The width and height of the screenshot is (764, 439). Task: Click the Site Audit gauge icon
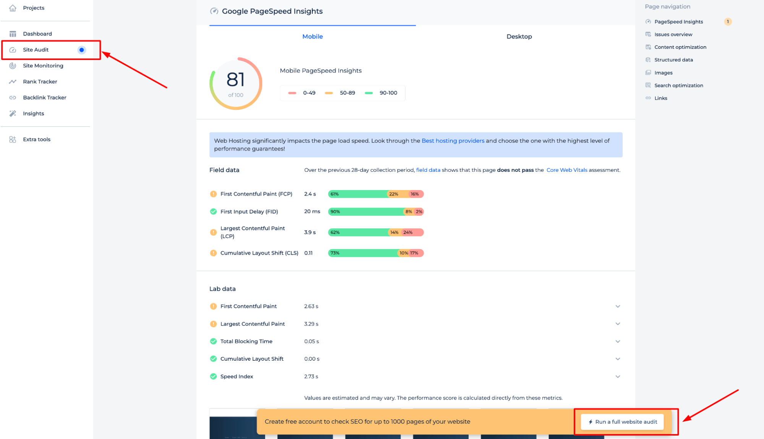(13, 50)
